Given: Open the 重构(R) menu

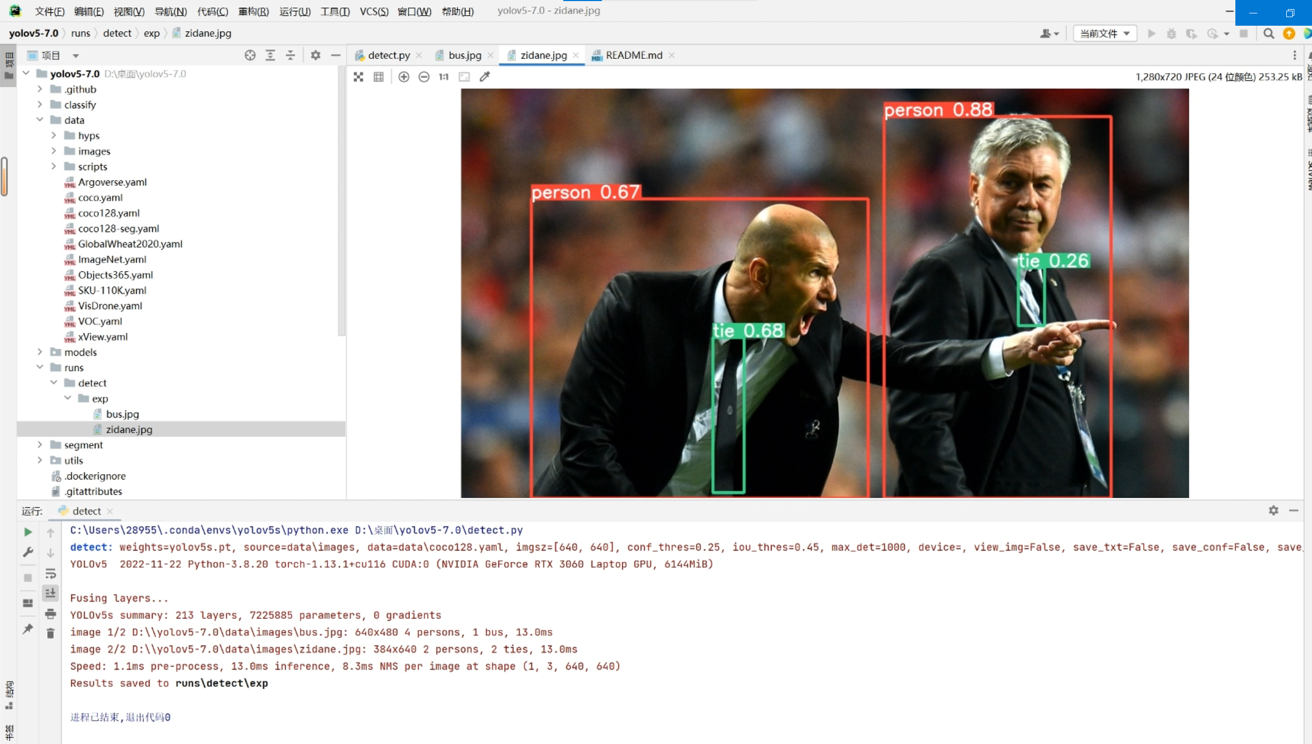Looking at the screenshot, I should coord(253,11).
